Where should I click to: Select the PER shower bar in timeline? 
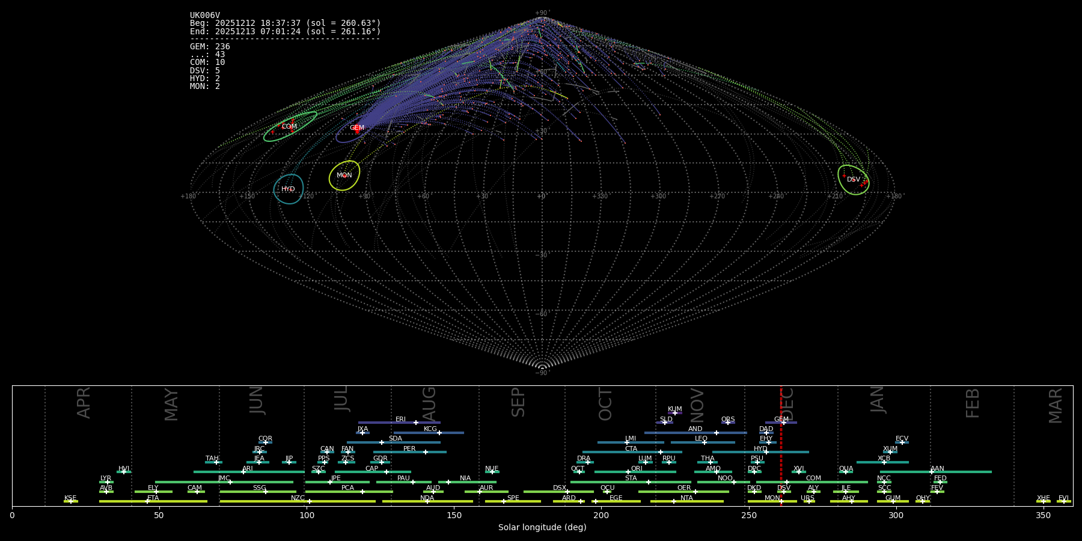[x=409, y=452]
